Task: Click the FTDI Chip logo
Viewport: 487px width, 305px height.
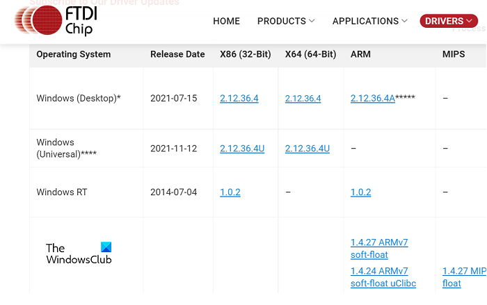Action: pyautogui.click(x=54, y=20)
